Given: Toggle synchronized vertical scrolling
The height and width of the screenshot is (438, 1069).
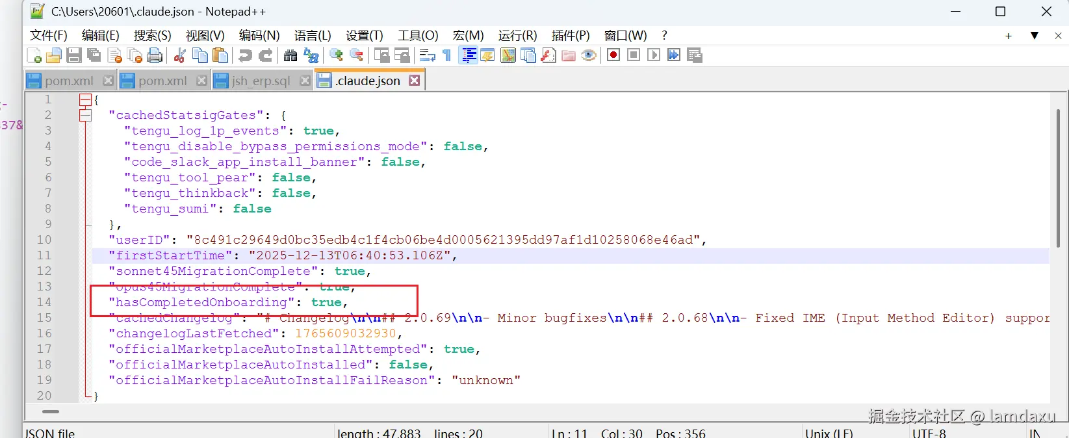Looking at the screenshot, I should (x=382, y=55).
